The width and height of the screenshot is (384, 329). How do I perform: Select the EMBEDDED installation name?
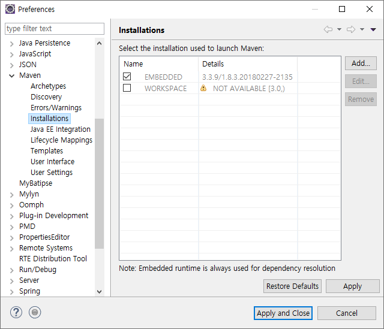point(163,77)
